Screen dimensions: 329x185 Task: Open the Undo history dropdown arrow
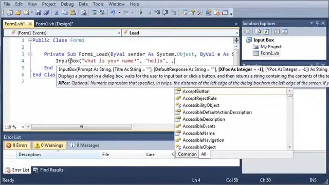[119, 12]
